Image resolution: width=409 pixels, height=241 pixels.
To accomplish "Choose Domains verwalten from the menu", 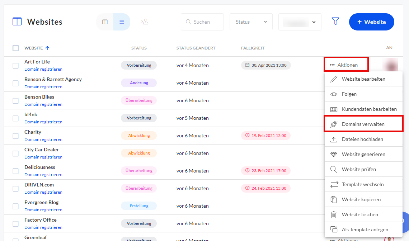I will coord(363,124).
